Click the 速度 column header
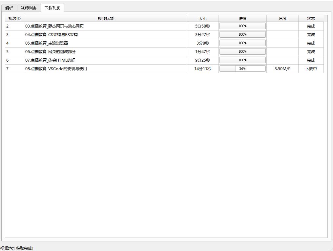The image size is (333, 251). 282,18
